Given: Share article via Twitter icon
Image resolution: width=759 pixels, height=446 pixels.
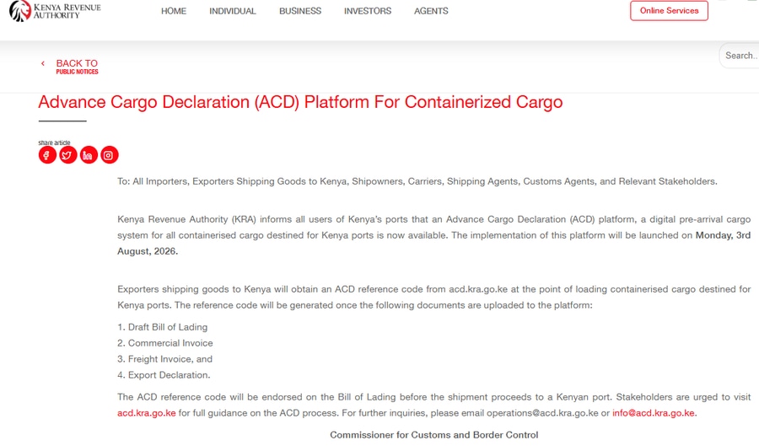Looking at the screenshot, I should (x=68, y=155).
